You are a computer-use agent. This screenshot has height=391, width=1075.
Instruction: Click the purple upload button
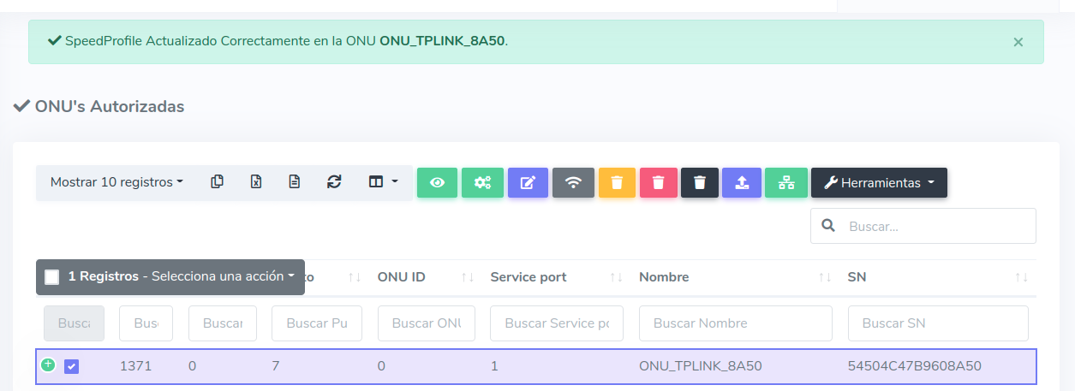tap(742, 183)
